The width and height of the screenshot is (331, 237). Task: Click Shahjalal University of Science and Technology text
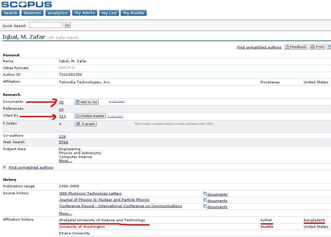102,220
